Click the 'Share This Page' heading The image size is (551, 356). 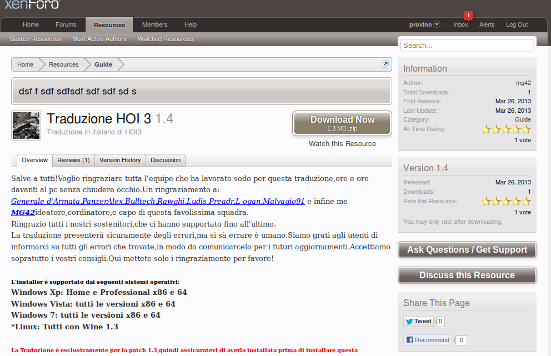coord(437,303)
